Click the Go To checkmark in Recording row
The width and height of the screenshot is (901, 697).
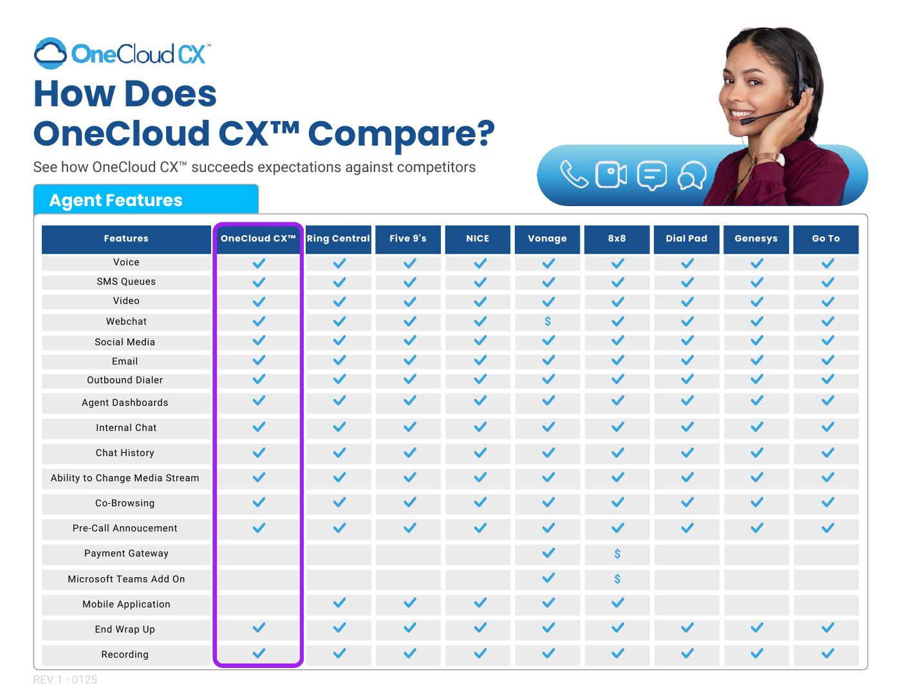point(828,653)
